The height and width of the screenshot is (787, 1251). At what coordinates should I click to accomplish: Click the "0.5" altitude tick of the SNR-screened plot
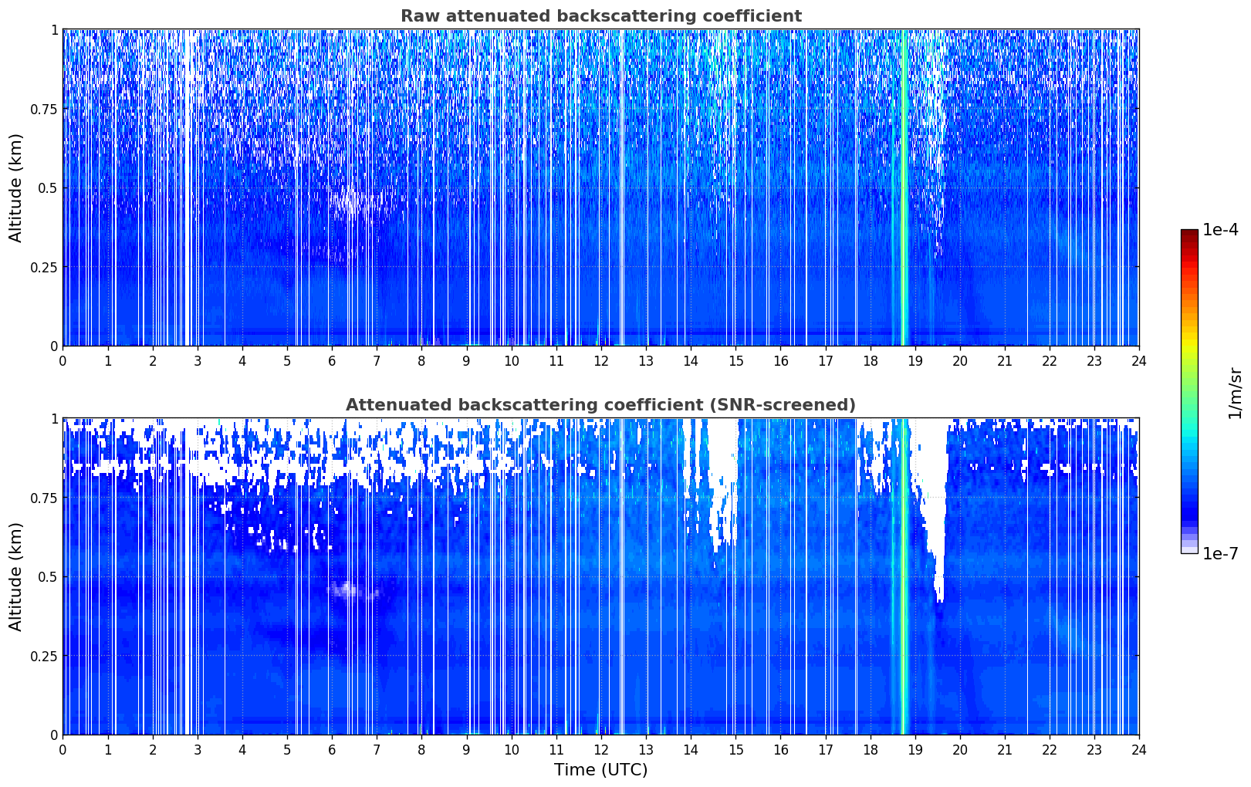(48, 577)
